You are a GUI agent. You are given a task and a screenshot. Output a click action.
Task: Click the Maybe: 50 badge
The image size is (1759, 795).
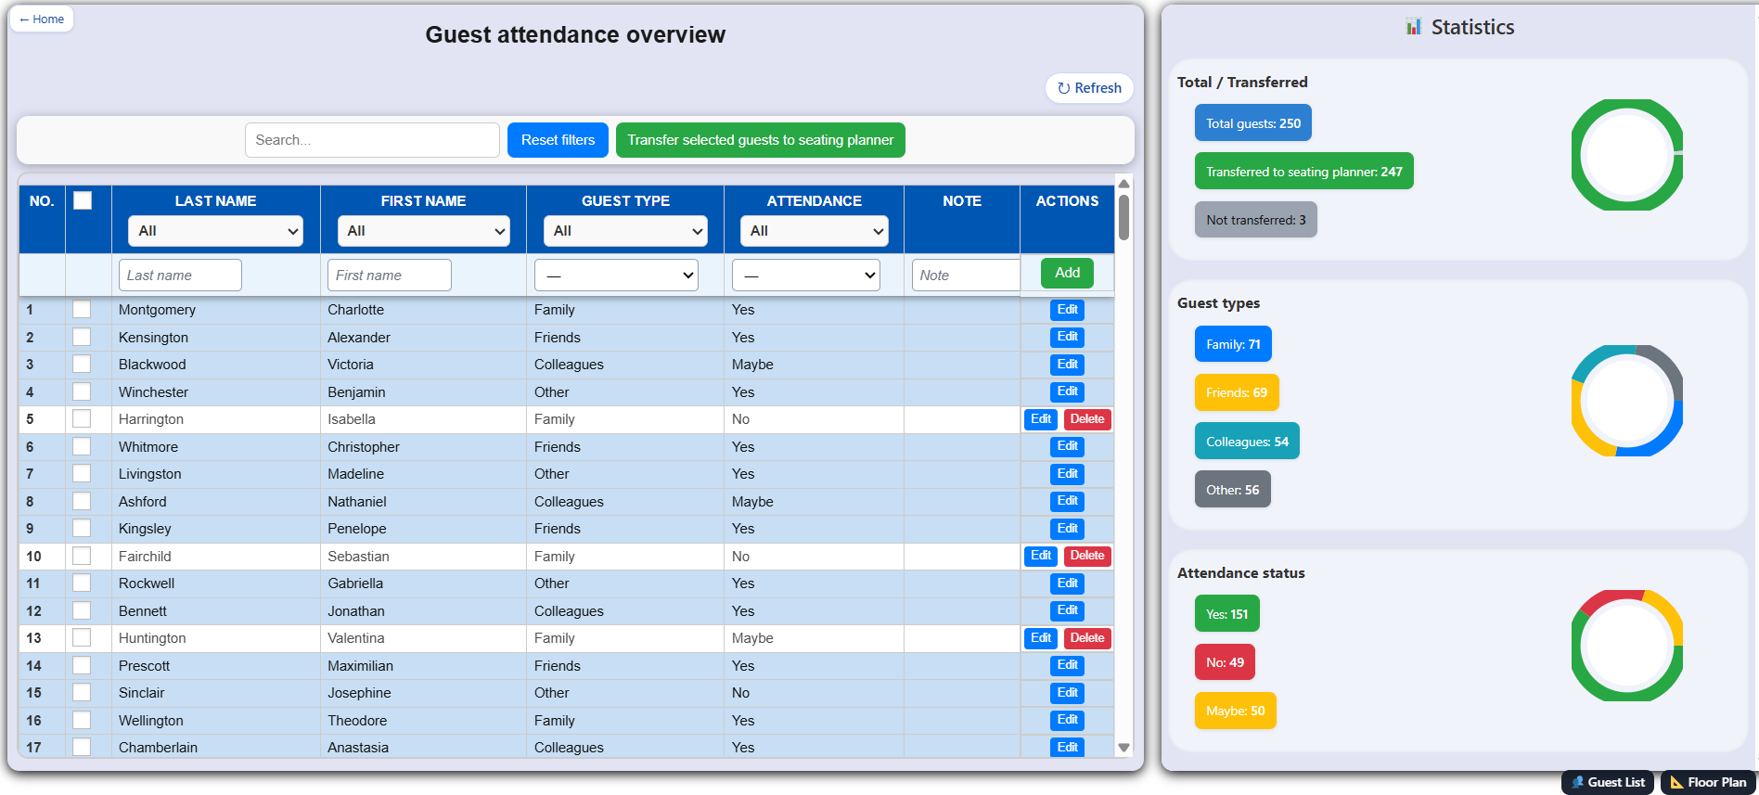pyautogui.click(x=1235, y=711)
